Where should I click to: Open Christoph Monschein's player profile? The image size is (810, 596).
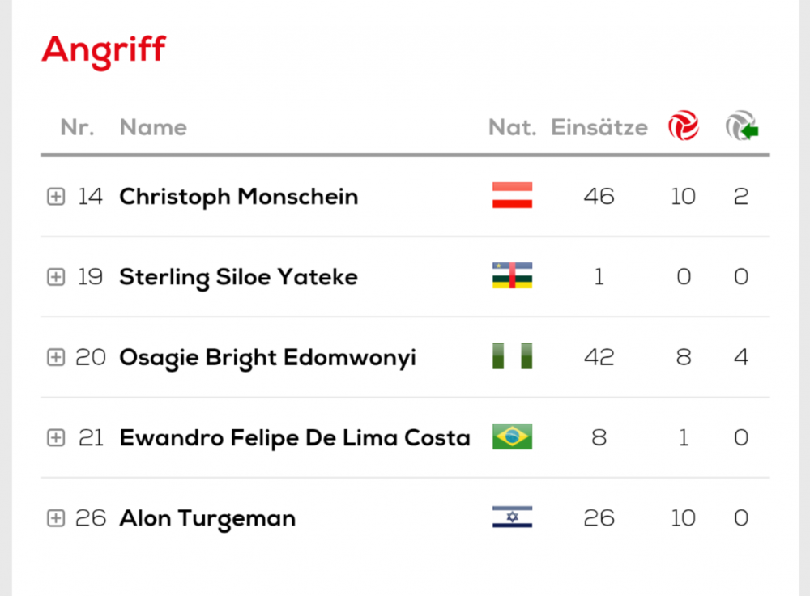pos(239,197)
